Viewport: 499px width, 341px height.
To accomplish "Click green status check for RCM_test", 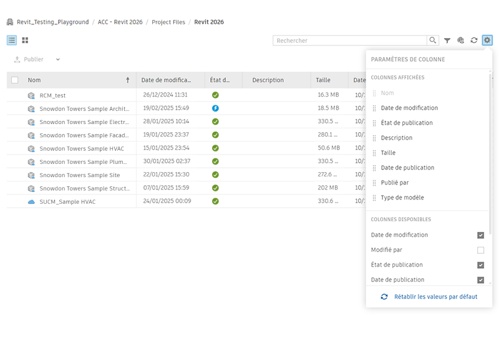I will (x=215, y=95).
